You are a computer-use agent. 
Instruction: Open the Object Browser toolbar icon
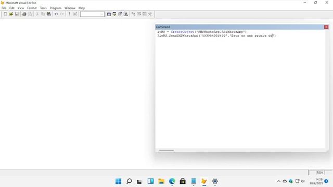(x=139, y=14)
